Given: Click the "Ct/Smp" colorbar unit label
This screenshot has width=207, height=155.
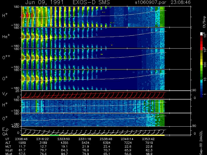Looking at the screenshot, I should point(204,22).
